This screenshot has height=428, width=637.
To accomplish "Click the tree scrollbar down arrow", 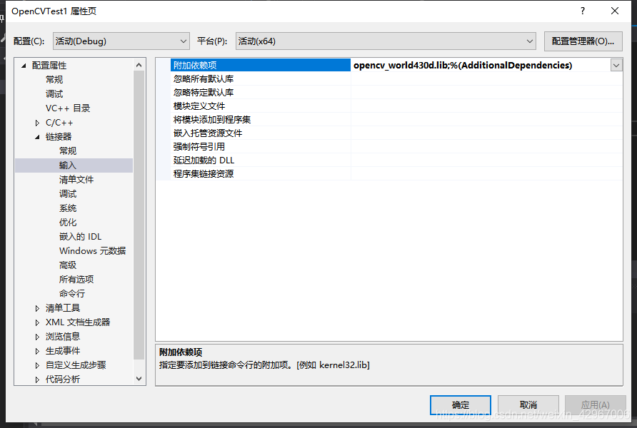I will pos(139,379).
